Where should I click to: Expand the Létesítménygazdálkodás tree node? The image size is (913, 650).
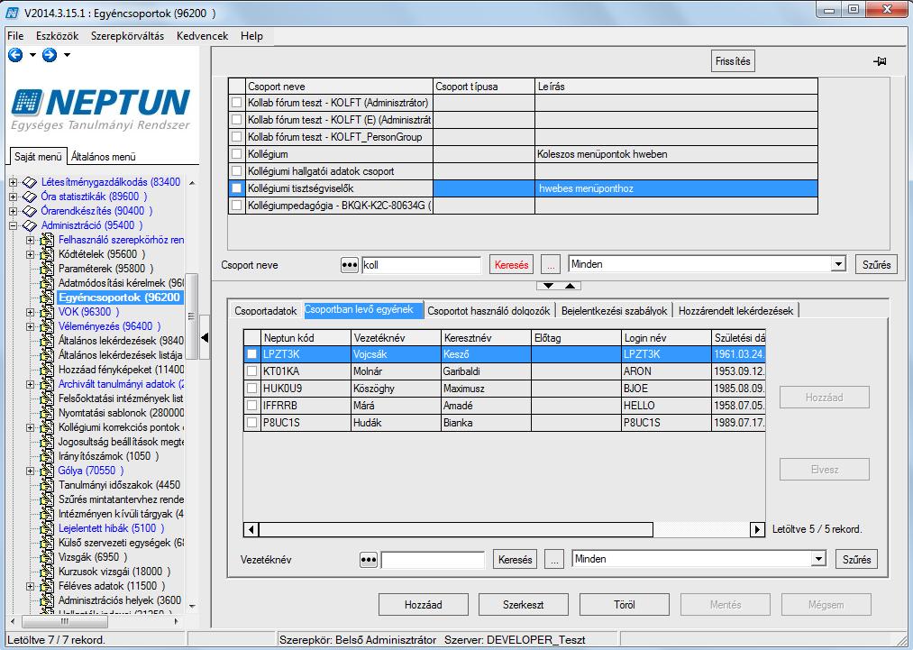(13, 182)
